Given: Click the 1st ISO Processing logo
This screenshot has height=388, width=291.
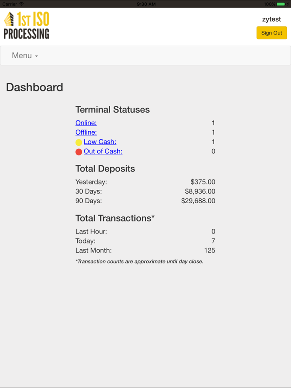Looking at the screenshot, I should [x=26, y=25].
